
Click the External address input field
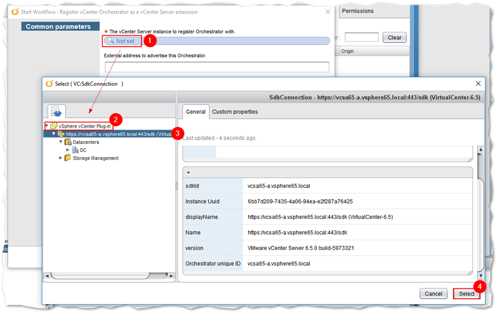click(217, 67)
